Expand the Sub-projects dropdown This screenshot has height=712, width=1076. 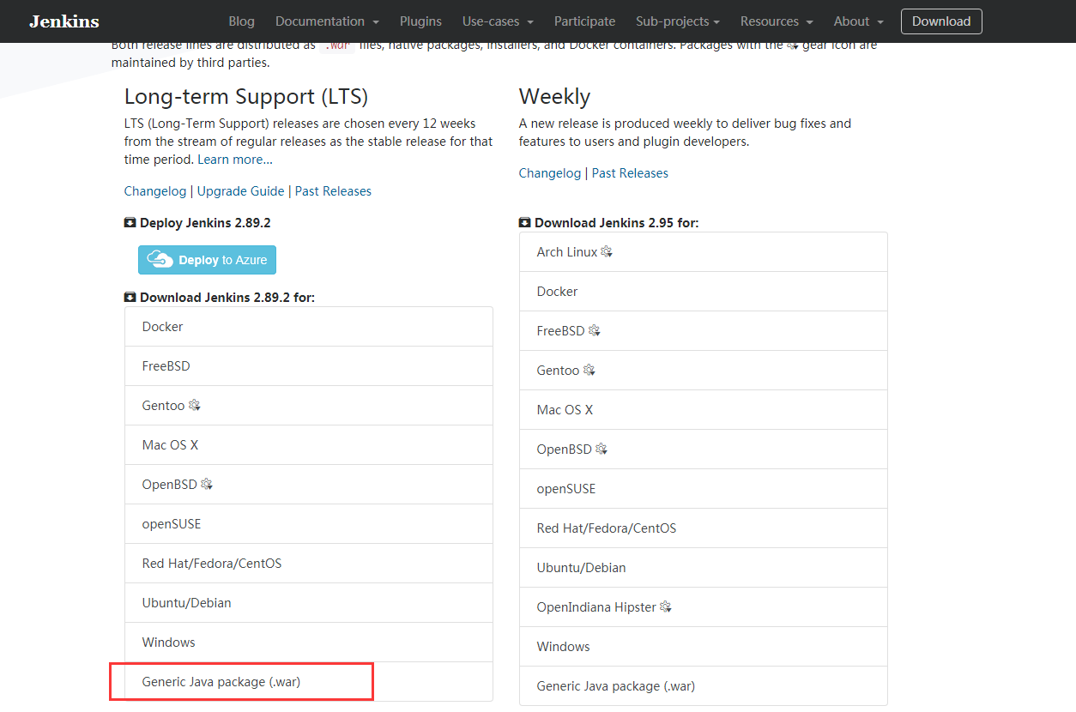click(678, 21)
